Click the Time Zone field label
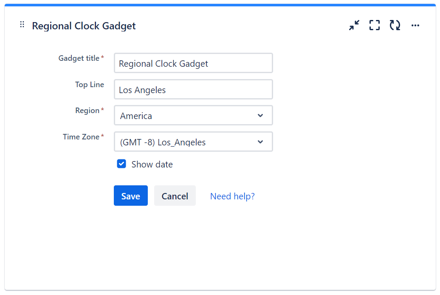 point(81,137)
